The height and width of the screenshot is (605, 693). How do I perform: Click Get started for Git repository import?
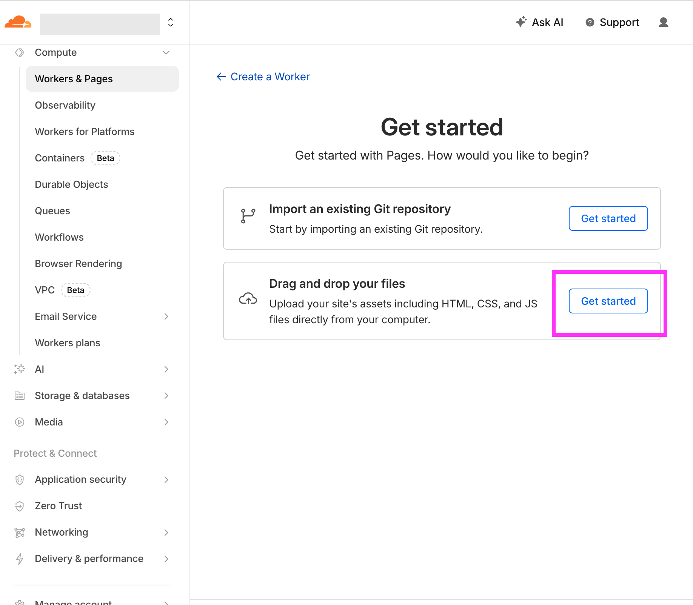[x=608, y=218]
